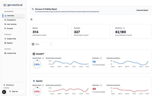Click the Okta dropdown chevron arrows
This screenshot has height=96, width=154.
(51, 44)
